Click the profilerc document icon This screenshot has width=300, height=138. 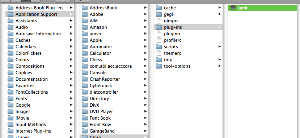pyautogui.click(x=159, y=40)
